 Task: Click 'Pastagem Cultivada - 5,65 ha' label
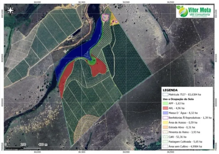186,142
